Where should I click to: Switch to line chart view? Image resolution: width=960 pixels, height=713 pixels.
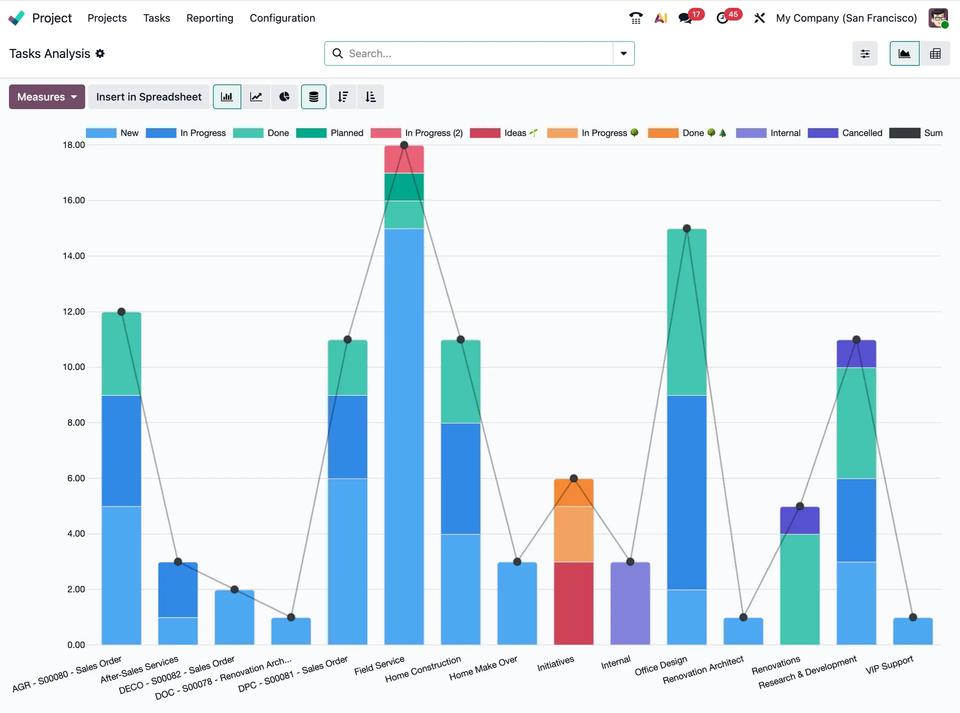point(256,97)
